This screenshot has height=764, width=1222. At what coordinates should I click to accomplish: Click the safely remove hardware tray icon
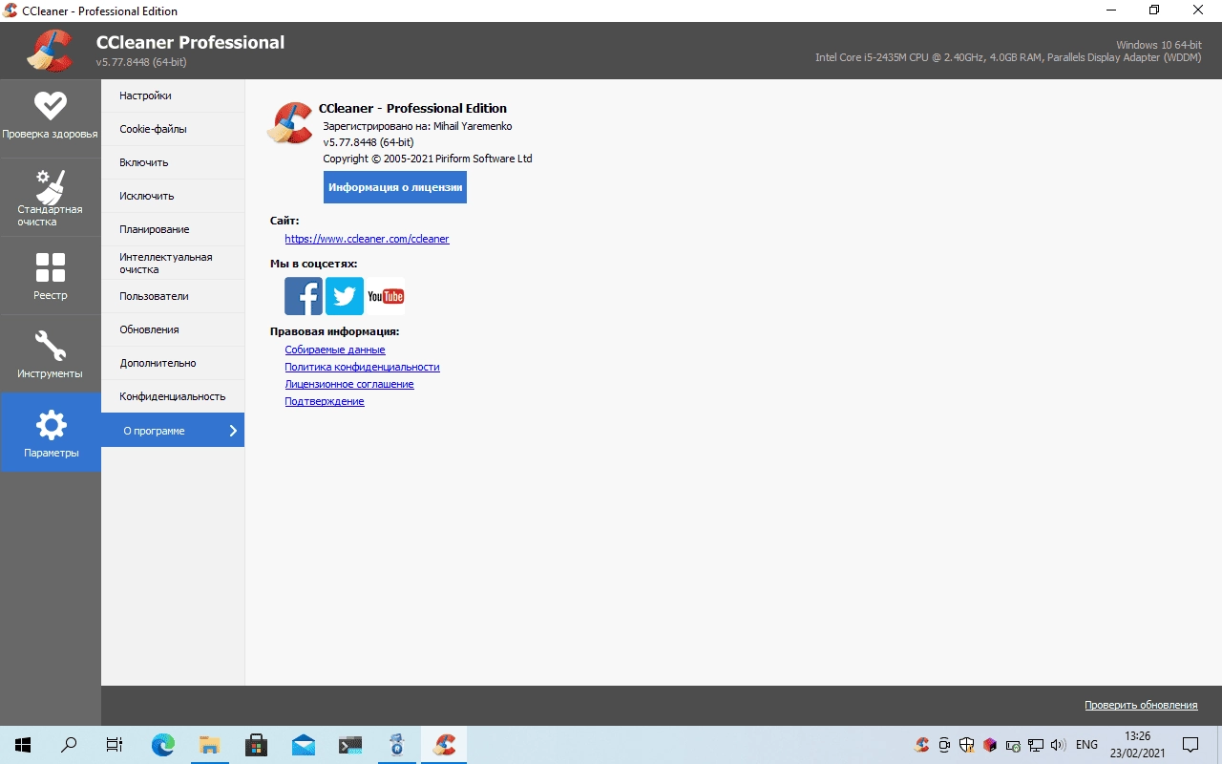[1013, 745]
